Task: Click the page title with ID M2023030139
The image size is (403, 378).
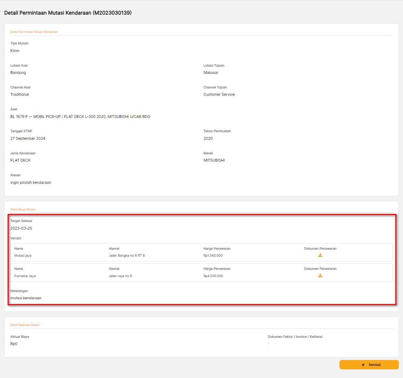Action: [68, 13]
